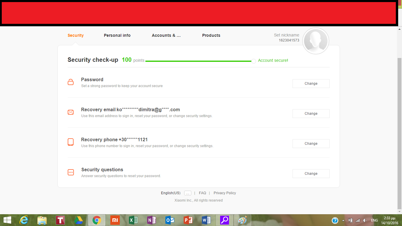This screenshot has height=226, width=402.
Task: Click the Xiaomi Inc. copyright text
Action: coord(199,200)
